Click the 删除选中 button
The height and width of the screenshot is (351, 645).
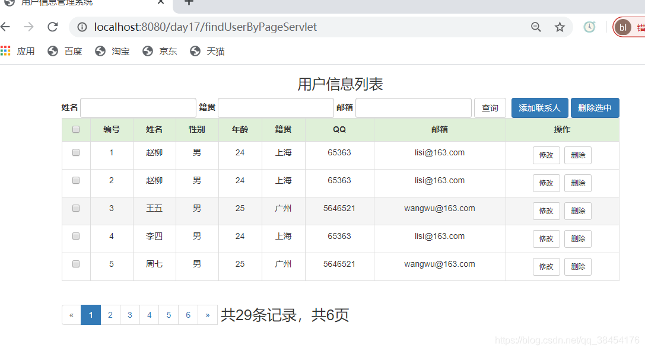coord(595,108)
